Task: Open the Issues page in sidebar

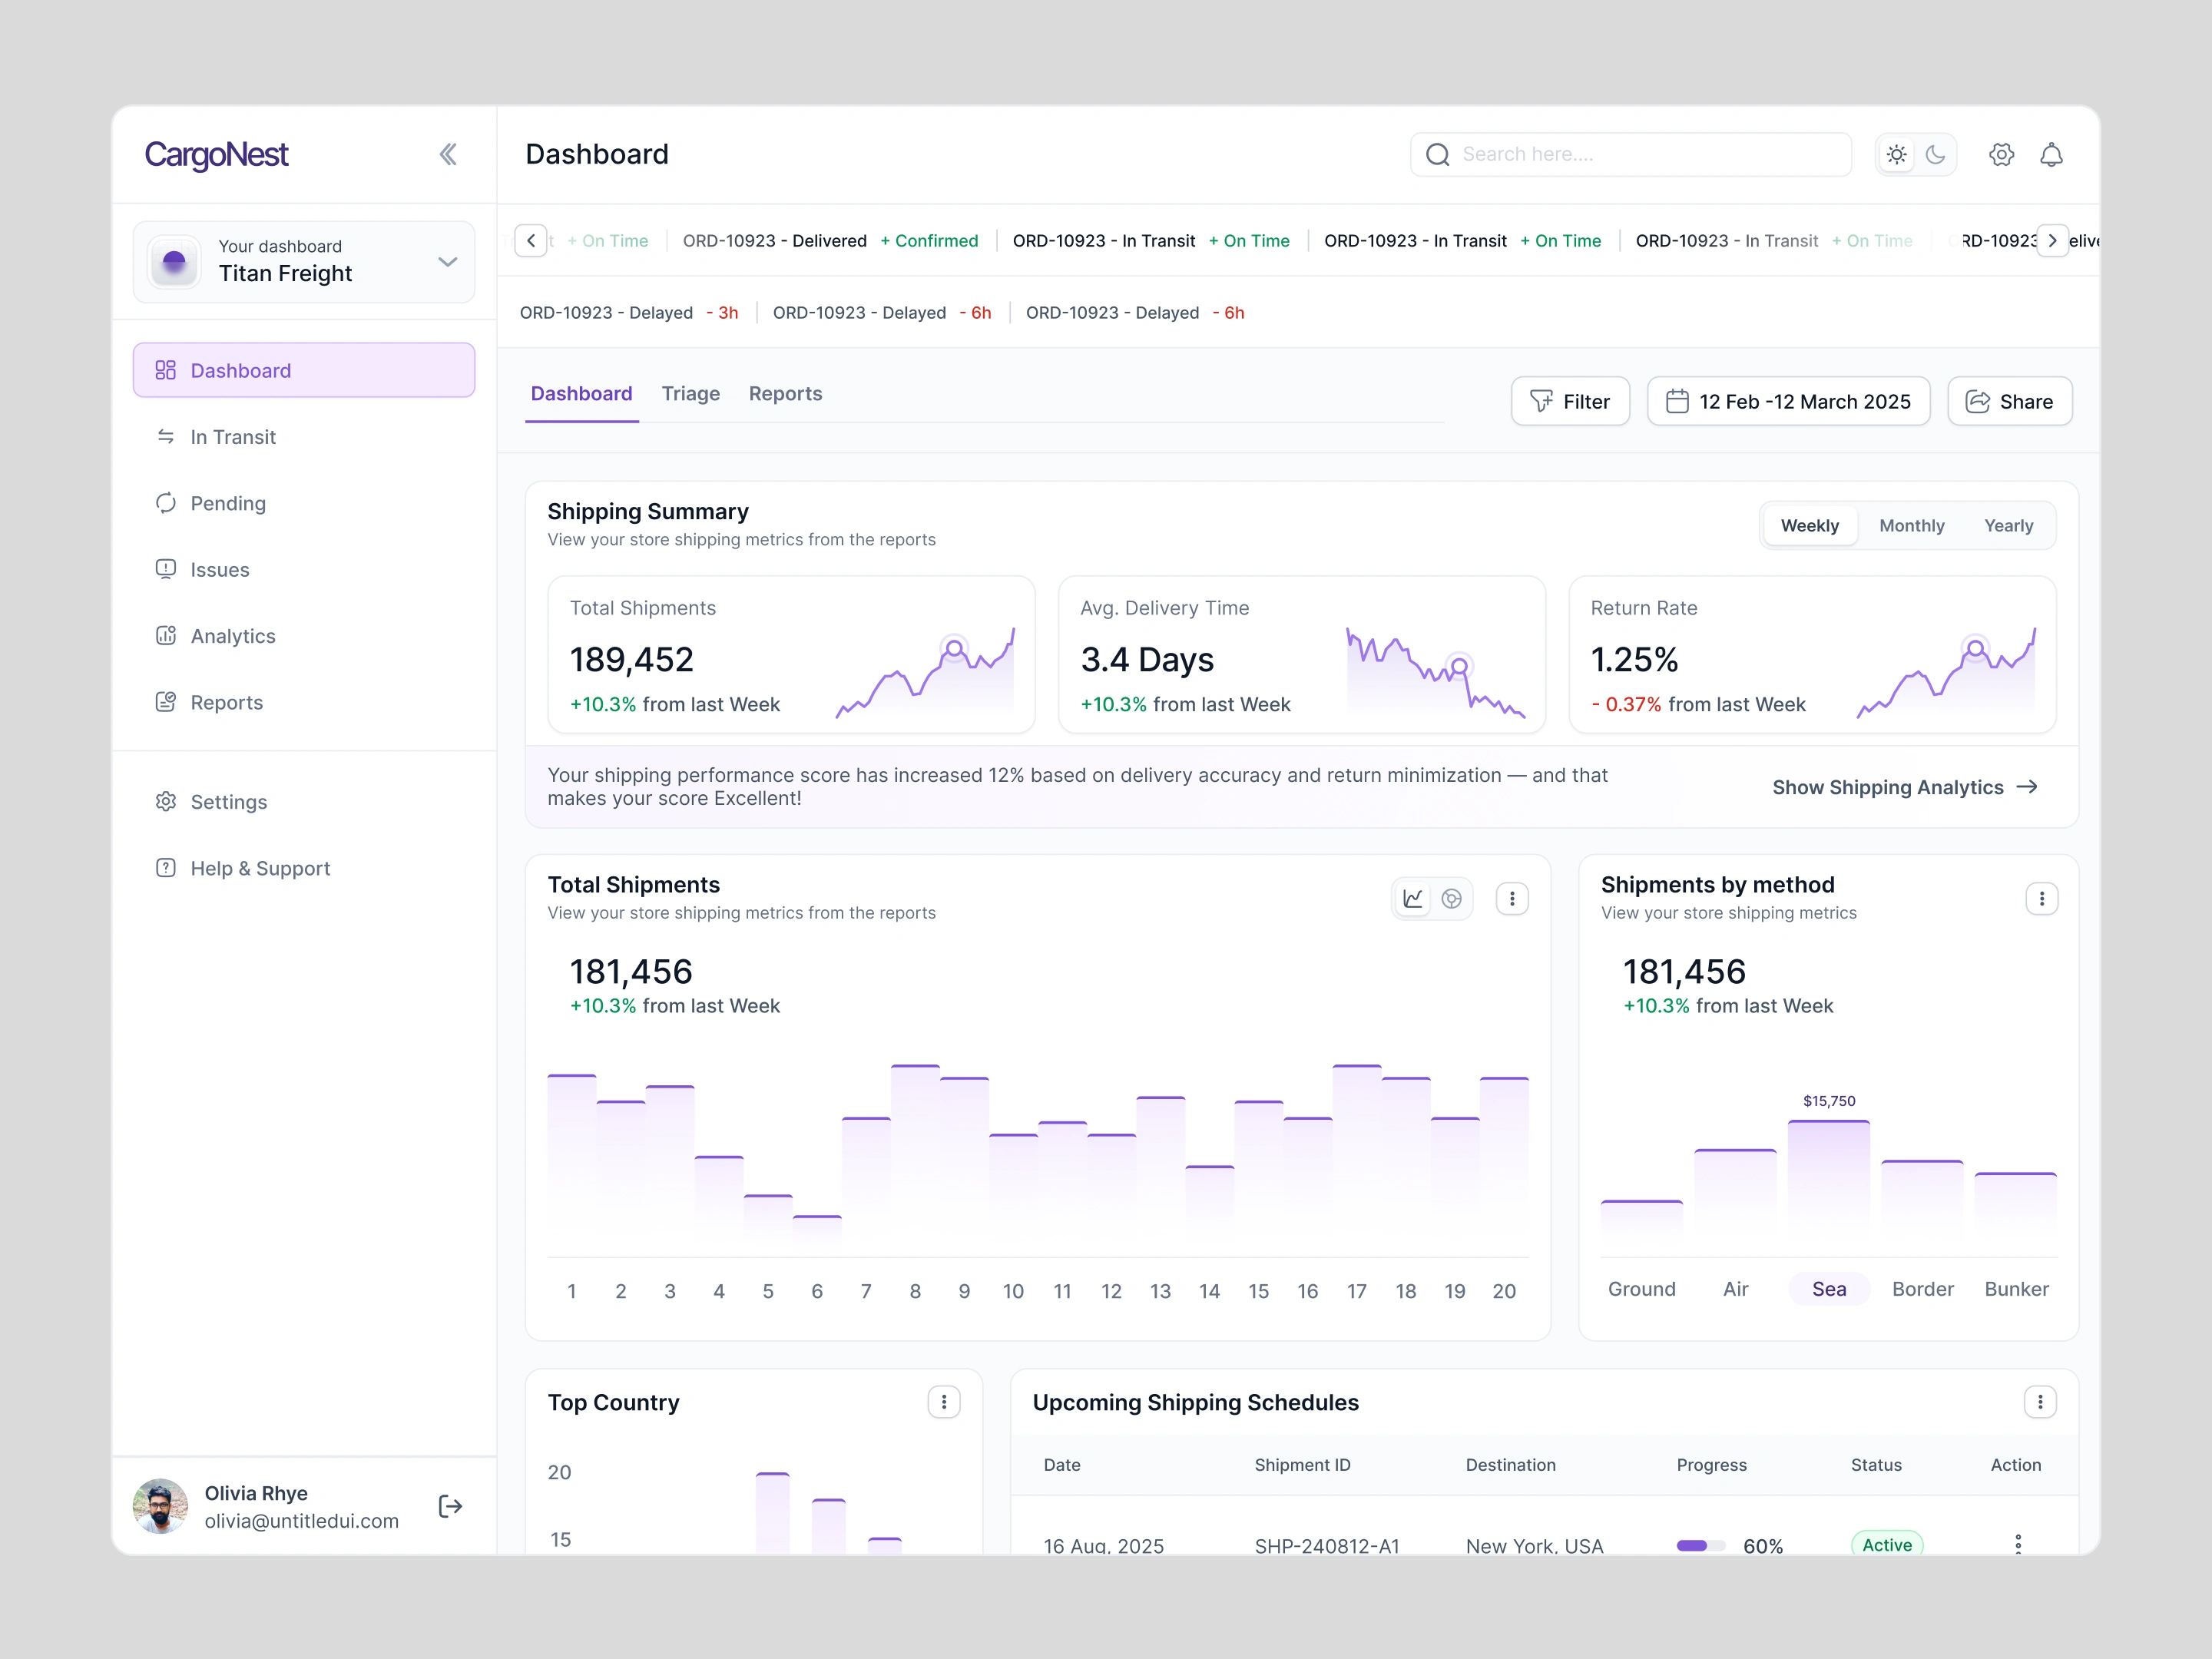Action: click(x=220, y=570)
